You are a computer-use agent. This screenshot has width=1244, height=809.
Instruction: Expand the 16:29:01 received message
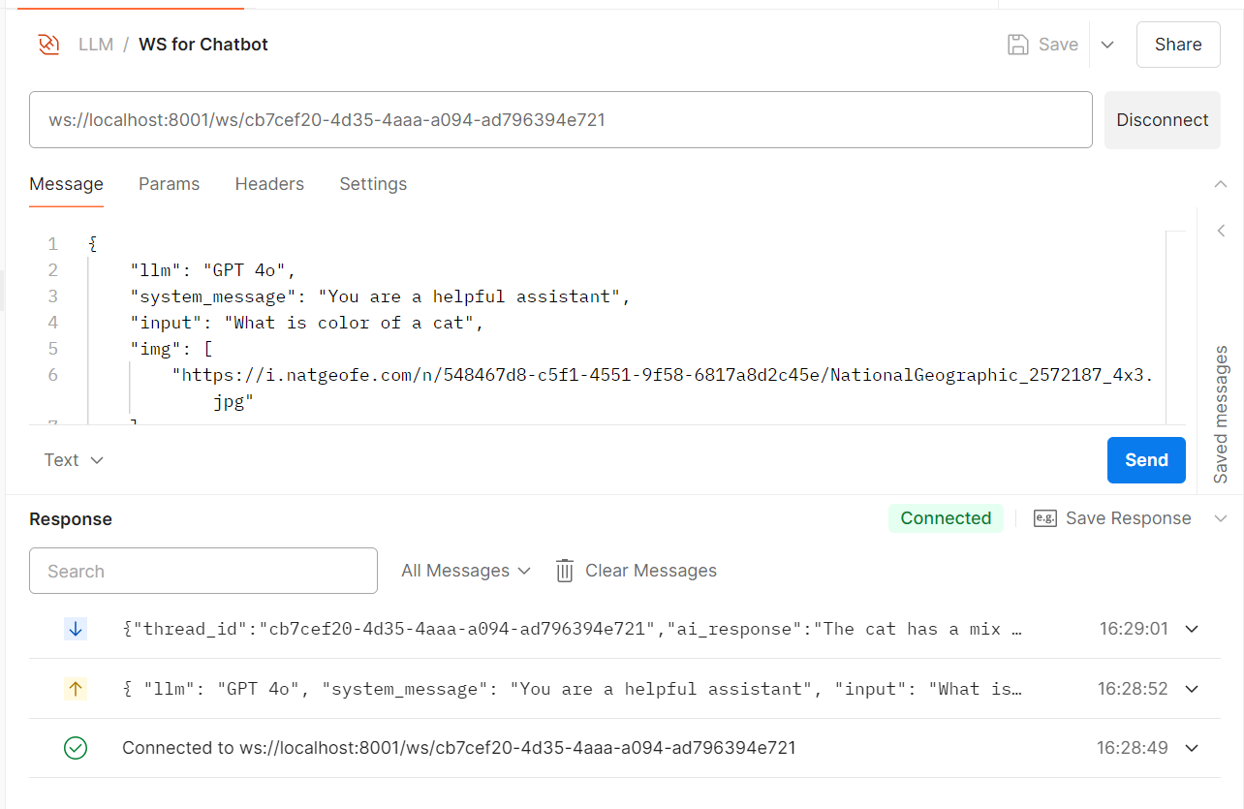point(1192,629)
